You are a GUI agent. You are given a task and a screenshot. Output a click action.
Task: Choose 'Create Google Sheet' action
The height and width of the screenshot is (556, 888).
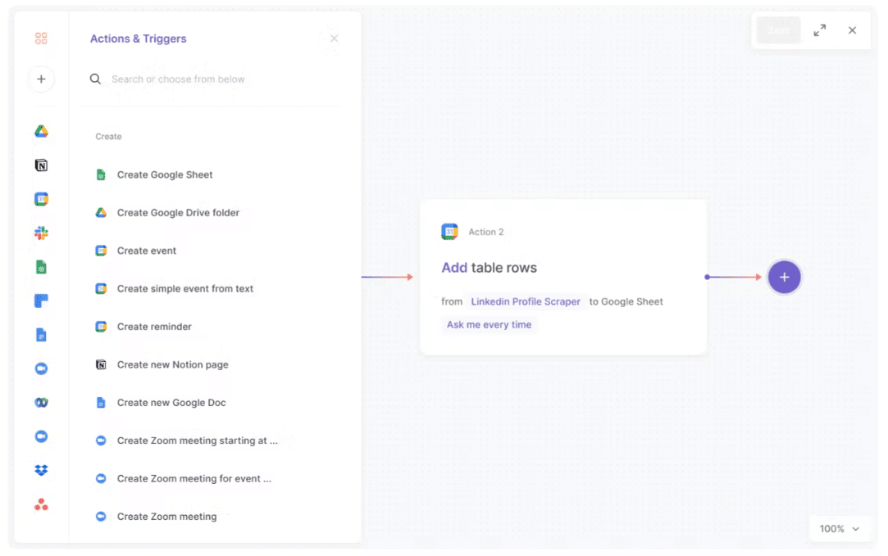[x=165, y=174]
